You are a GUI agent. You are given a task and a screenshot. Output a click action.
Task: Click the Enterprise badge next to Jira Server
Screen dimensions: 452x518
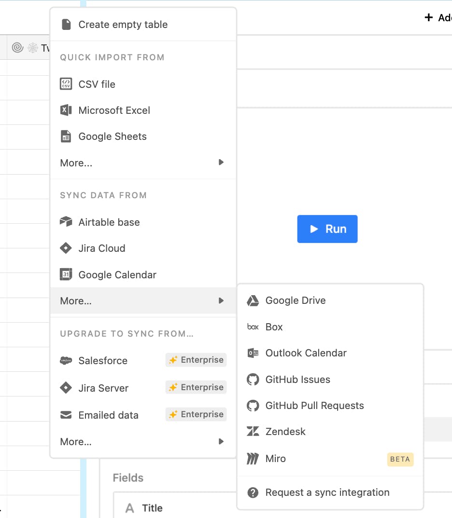pyautogui.click(x=196, y=387)
